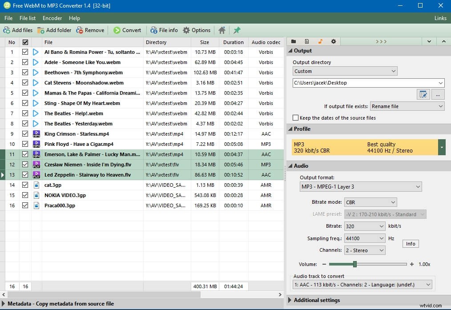Open the File list menu
The height and width of the screenshot is (310, 451).
28,18
